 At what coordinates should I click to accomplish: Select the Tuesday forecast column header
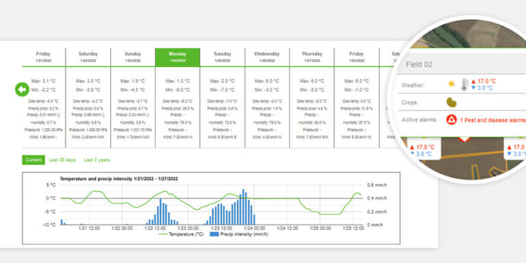222,57
